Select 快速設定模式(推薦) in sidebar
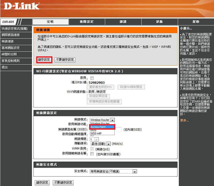Viewport: 214px width, 186px height. (16, 29)
